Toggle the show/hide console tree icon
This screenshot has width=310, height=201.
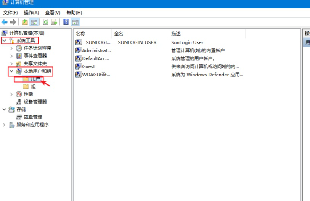click(x=34, y=22)
